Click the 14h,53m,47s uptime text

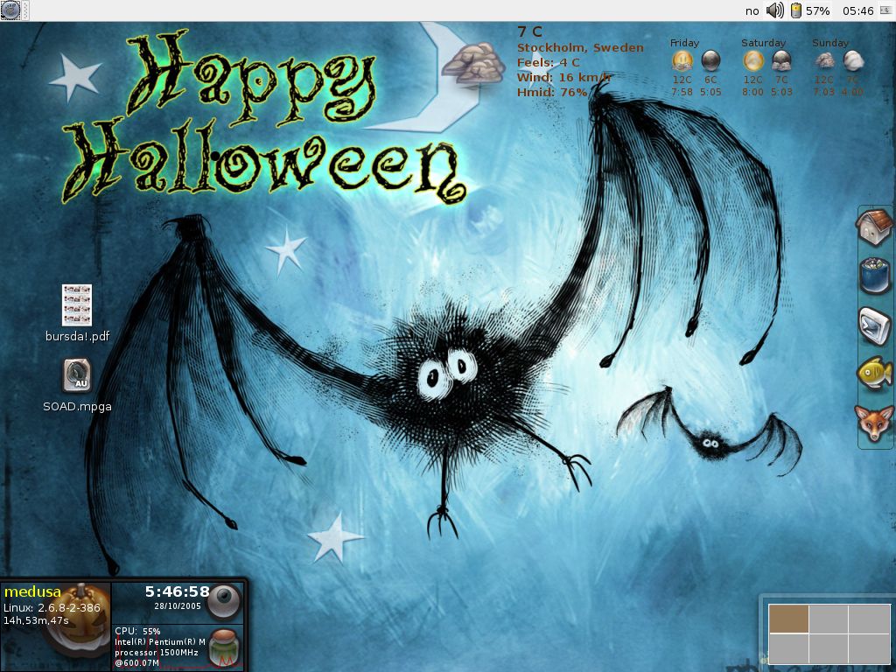[36, 620]
